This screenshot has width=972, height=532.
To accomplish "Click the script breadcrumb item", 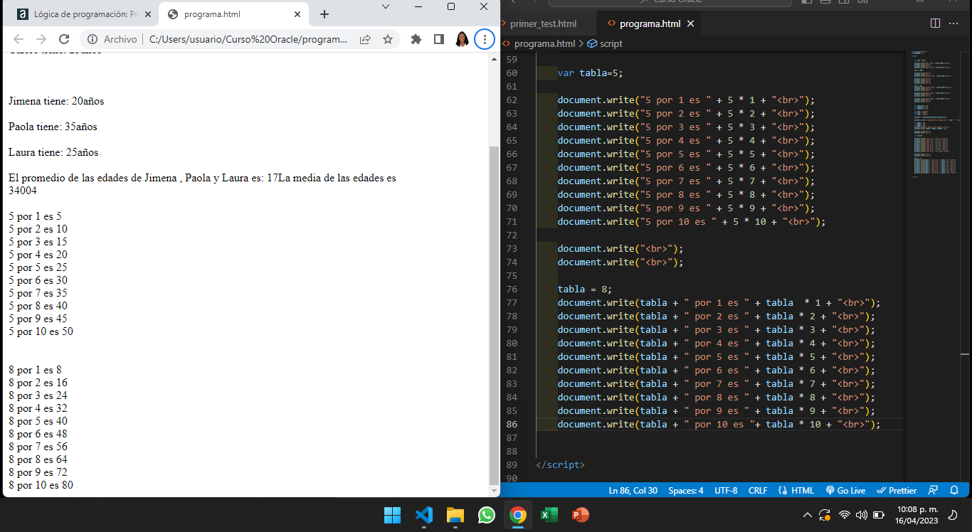I will (x=605, y=43).
